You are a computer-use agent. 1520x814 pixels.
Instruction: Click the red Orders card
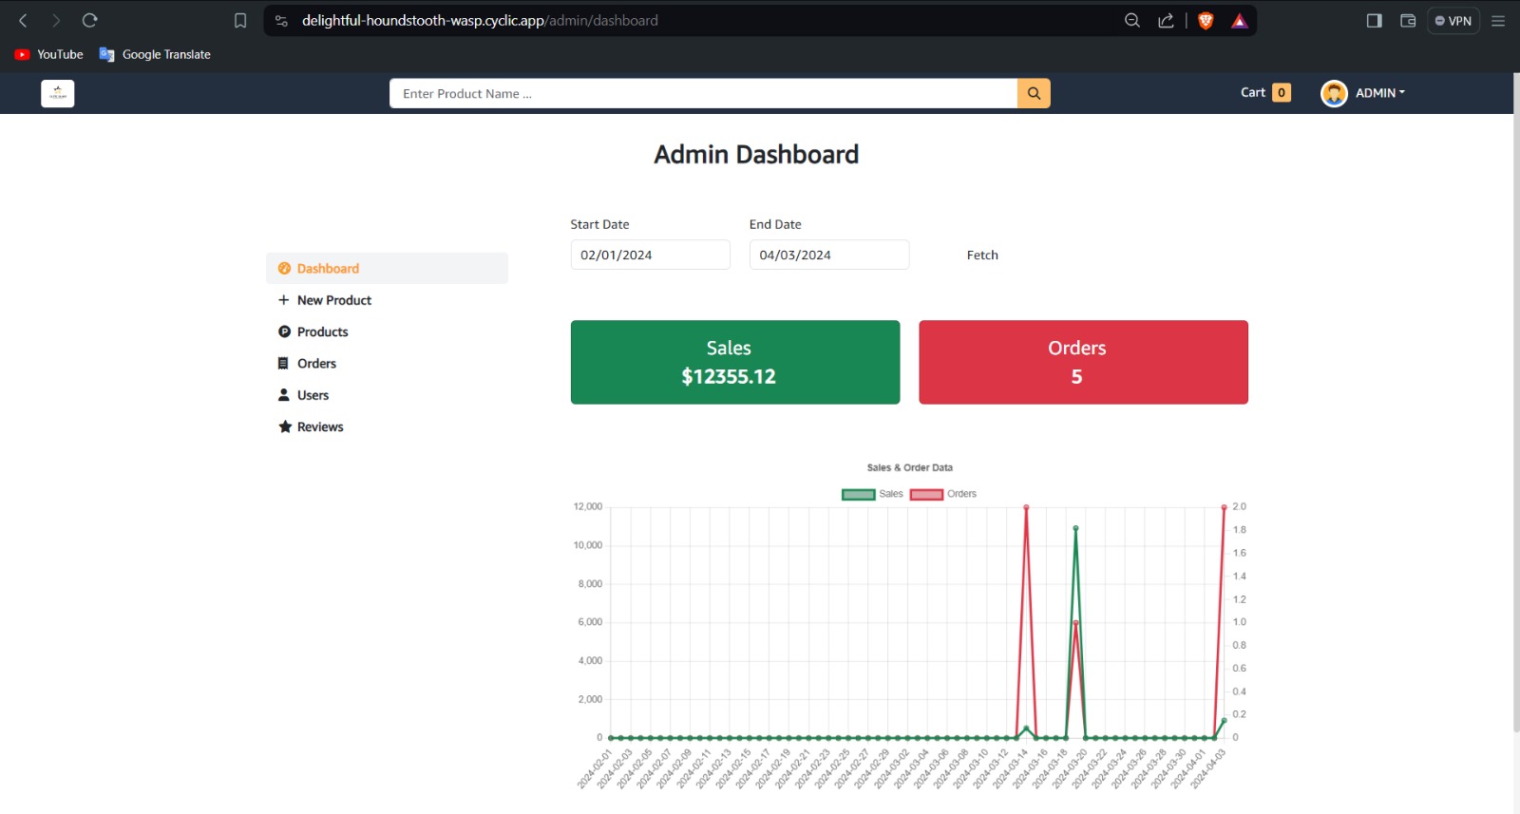pos(1083,362)
